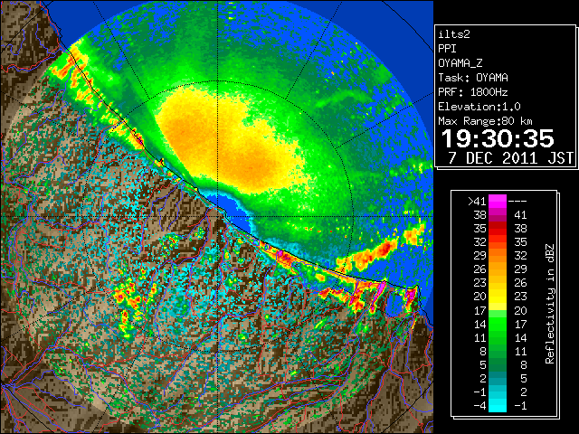Click the magenta >41 dBZ color swatch

pyautogui.click(x=498, y=201)
